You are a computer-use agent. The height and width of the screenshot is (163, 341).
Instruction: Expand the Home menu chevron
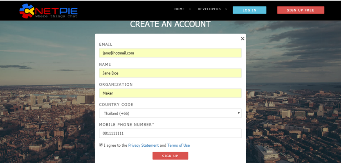190,9
